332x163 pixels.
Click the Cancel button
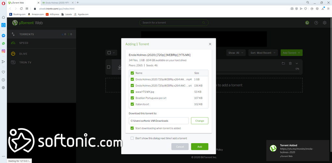point(180,146)
